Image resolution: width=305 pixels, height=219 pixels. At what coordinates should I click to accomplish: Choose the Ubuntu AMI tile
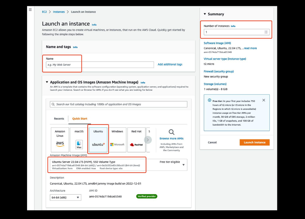pyautogui.click(x=98, y=140)
